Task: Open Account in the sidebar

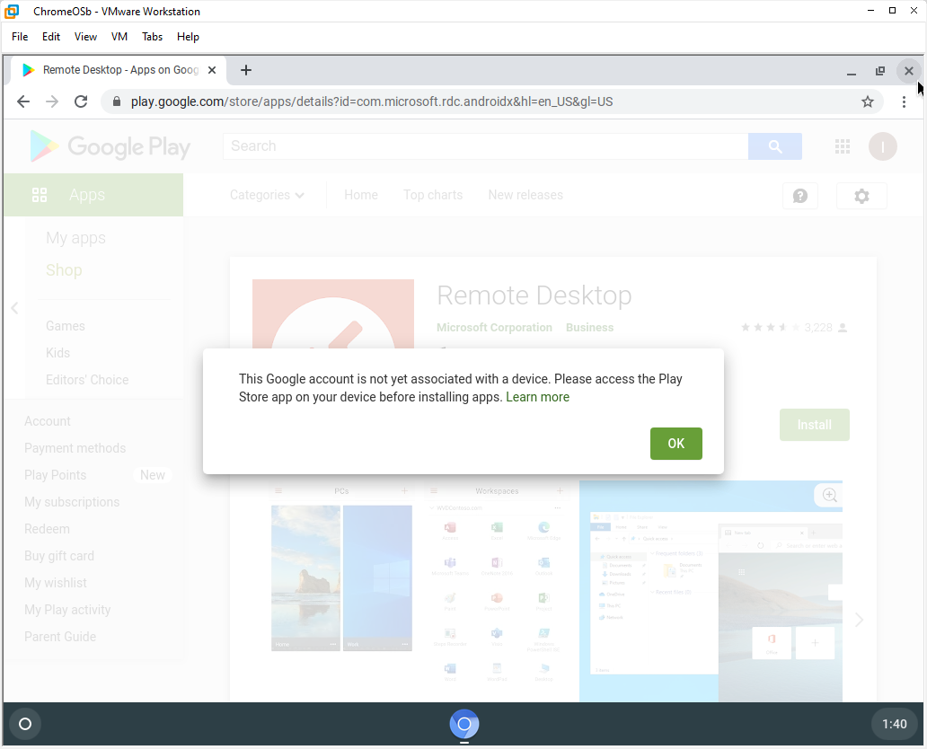Action: click(x=48, y=421)
